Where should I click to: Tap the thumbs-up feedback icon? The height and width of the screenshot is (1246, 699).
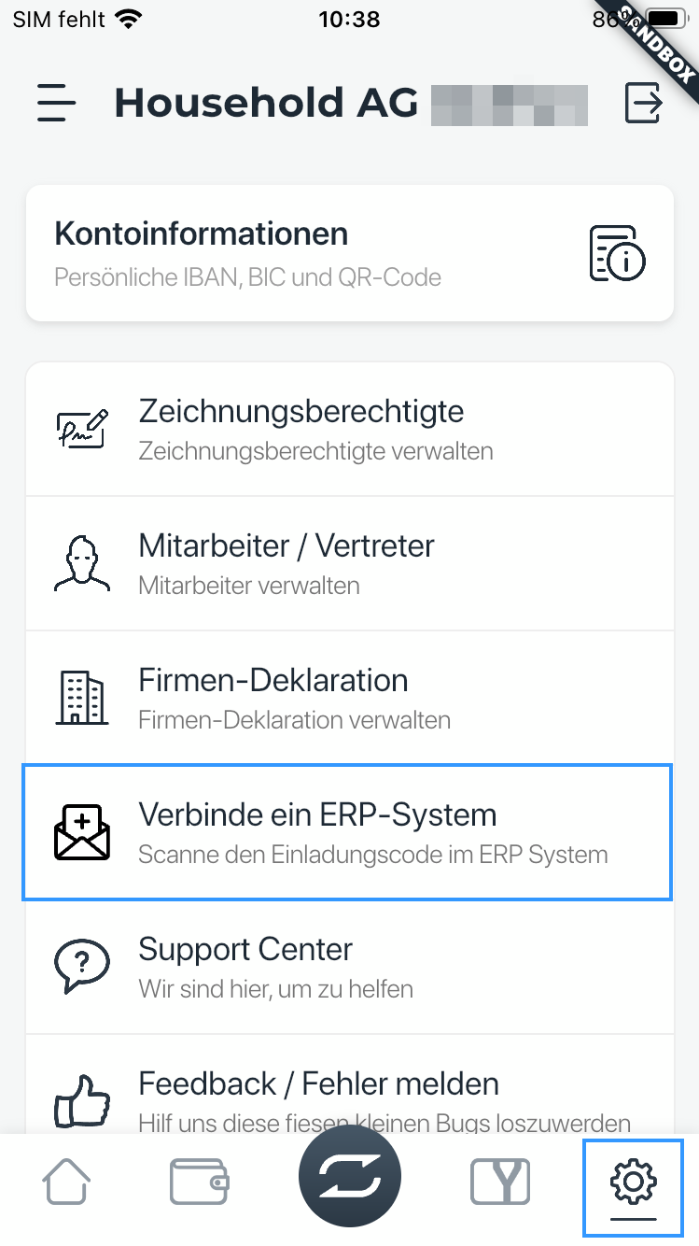(x=82, y=1102)
